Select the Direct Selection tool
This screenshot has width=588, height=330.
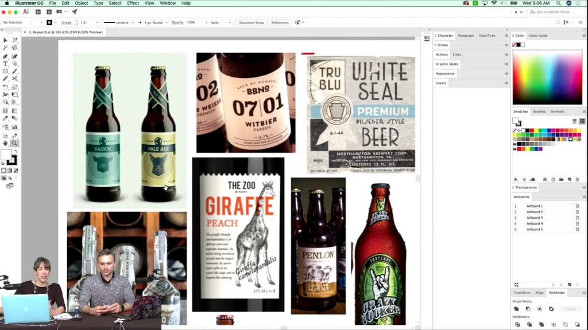tap(14, 40)
